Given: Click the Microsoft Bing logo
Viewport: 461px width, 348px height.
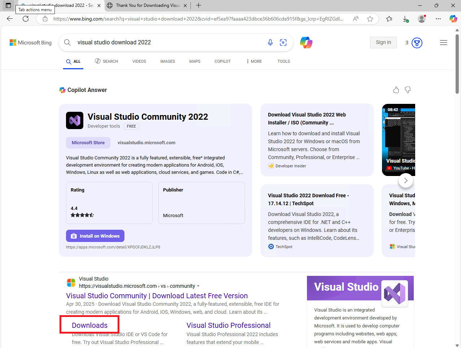Looking at the screenshot, I should click(x=31, y=43).
